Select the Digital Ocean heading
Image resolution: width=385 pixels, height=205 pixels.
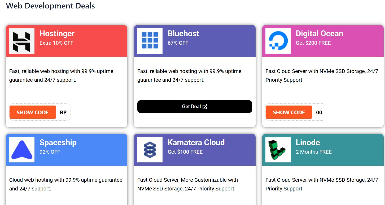(x=319, y=34)
